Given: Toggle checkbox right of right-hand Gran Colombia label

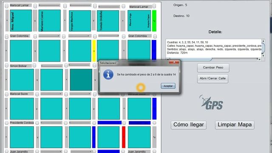Looking at the screenshot, I should coord(155,36).
